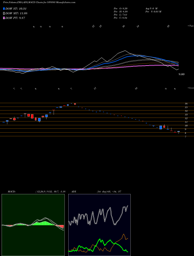The height and width of the screenshot is (256, 194).
Task: Click the '<Lows' label on the right
Action: tap(191, 88)
